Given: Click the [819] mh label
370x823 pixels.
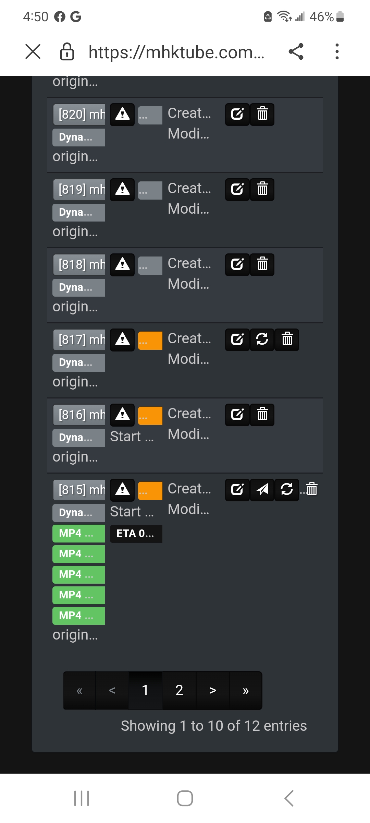Looking at the screenshot, I should (79, 190).
